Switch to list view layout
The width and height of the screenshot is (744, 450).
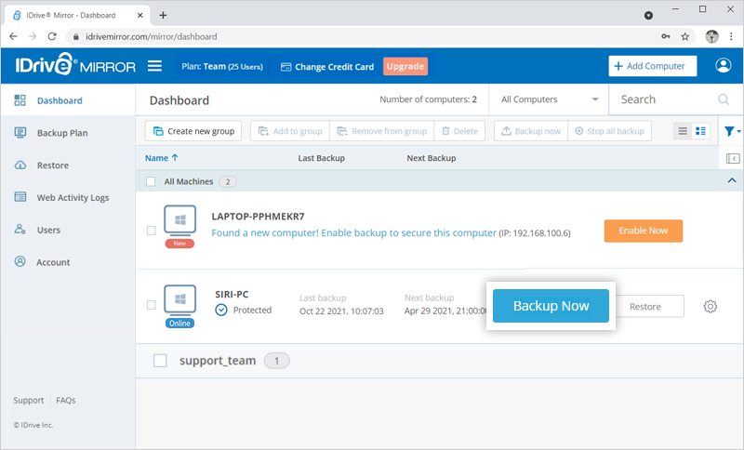point(683,131)
